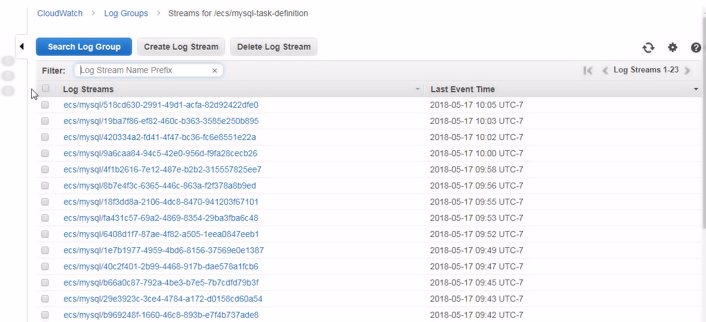Open log stream ecs/mysql/518cd630-2991-49d1-acfa-82d92422dfe0
The width and height of the screenshot is (706, 322).
coord(161,105)
